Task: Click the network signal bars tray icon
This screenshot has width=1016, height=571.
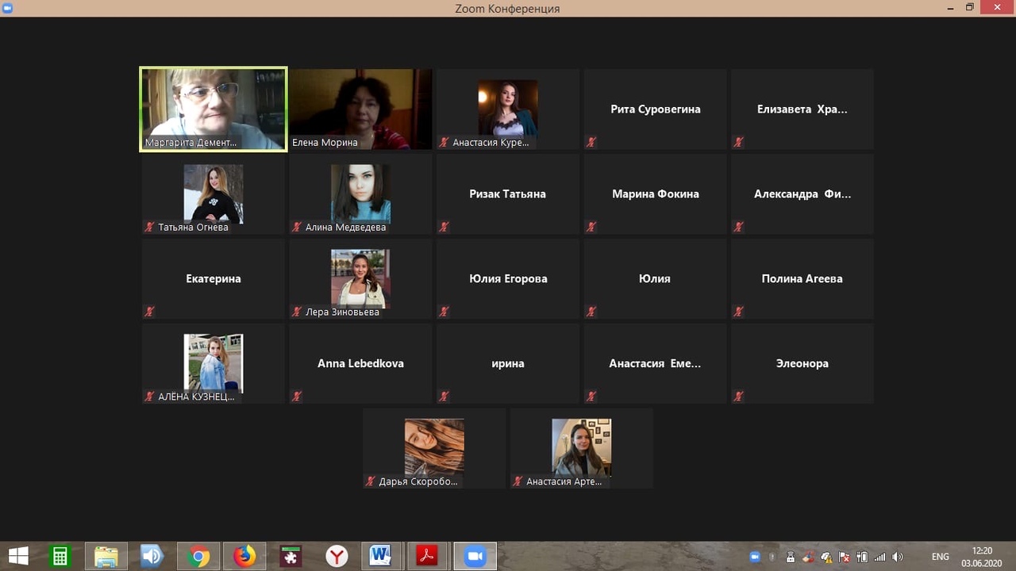Action: click(879, 557)
